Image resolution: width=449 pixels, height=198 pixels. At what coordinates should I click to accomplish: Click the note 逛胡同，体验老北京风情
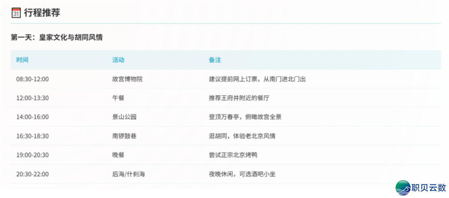pyautogui.click(x=242, y=136)
